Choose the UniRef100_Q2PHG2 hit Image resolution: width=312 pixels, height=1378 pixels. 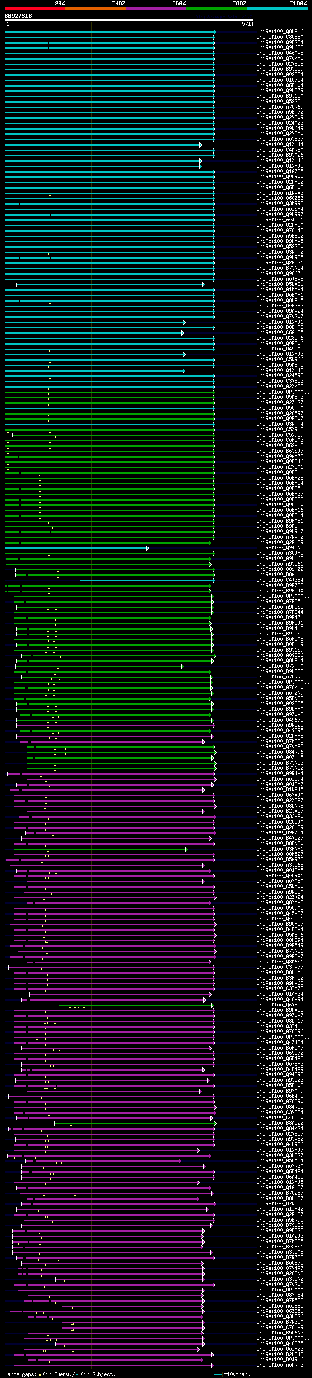point(280,182)
